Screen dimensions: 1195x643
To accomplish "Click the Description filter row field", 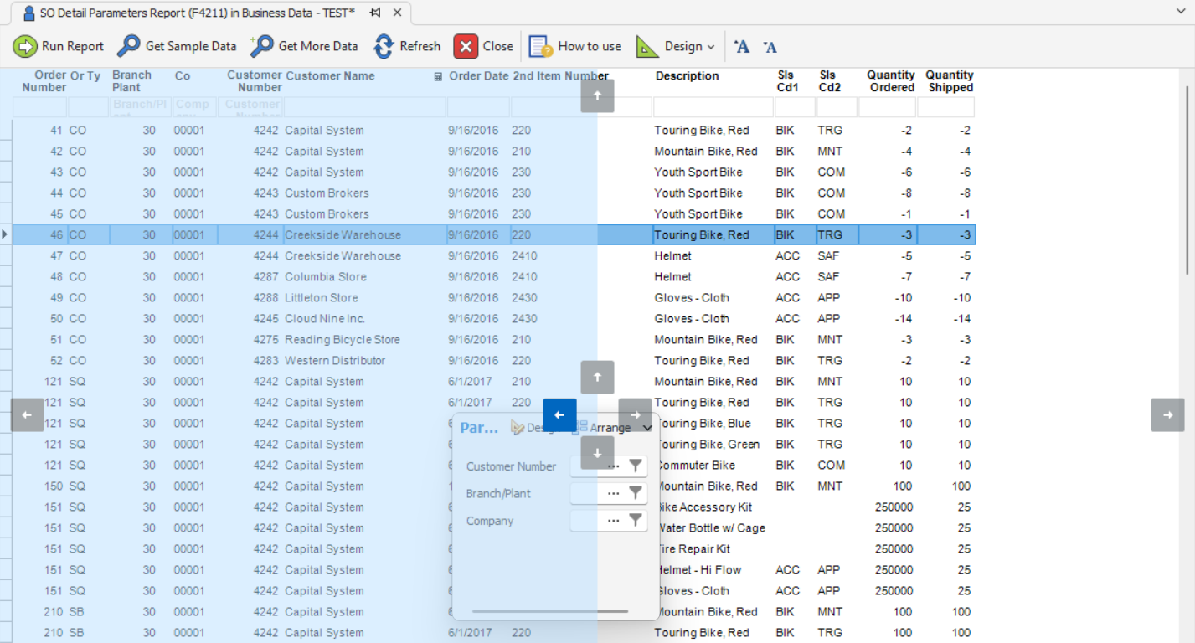I will pos(713,107).
